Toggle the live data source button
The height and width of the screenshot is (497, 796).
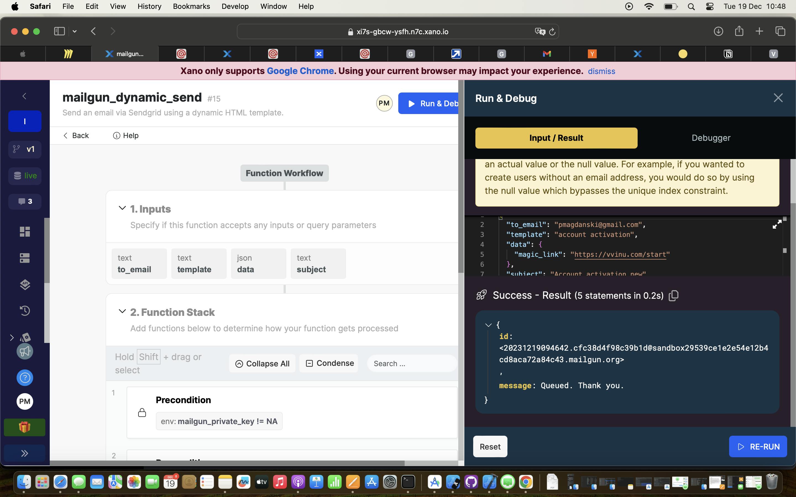[x=25, y=176]
